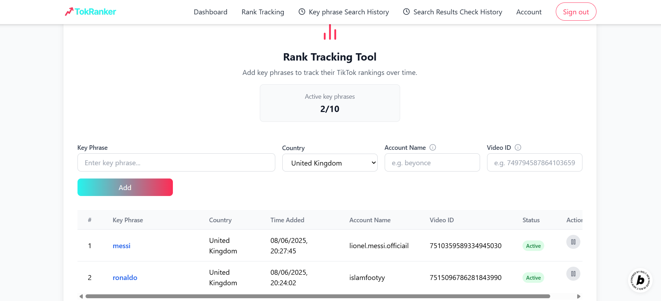Focus the Key Phrase input field
The width and height of the screenshot is (661, 301).
(176, 162)
